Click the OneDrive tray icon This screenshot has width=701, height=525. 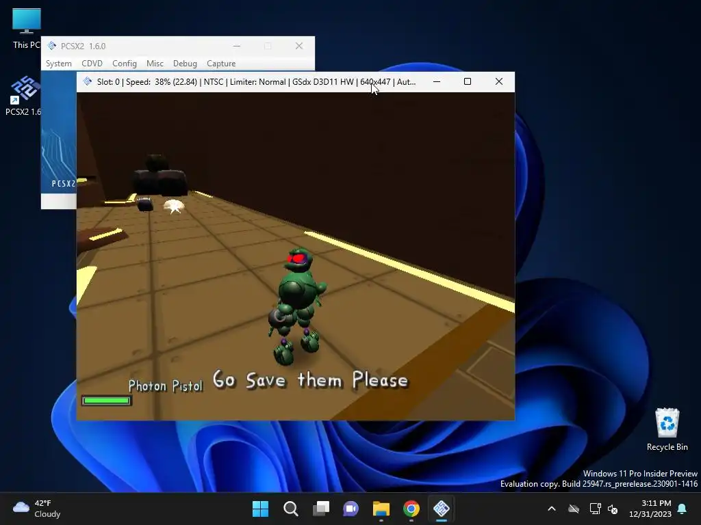tap(574, 509)
